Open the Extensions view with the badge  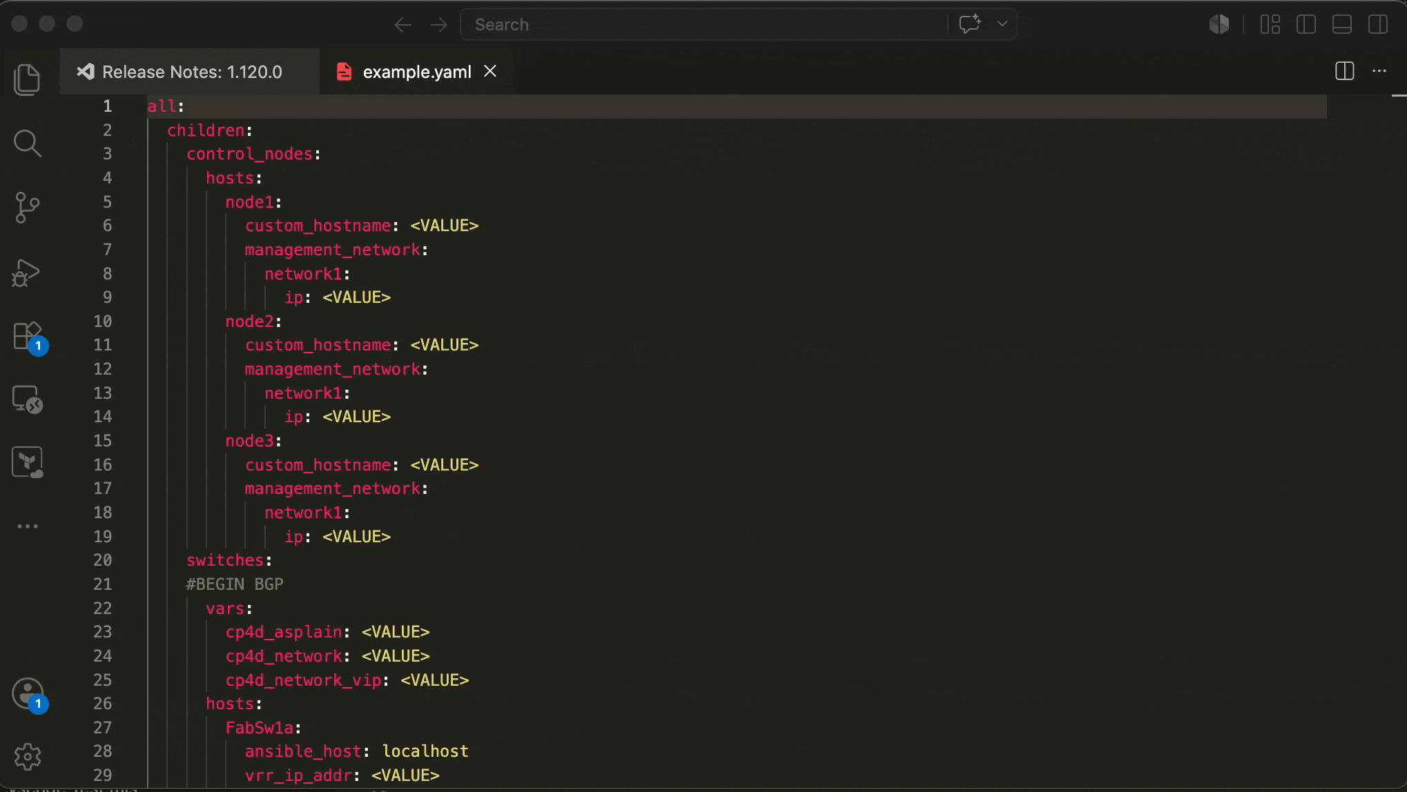29,337
